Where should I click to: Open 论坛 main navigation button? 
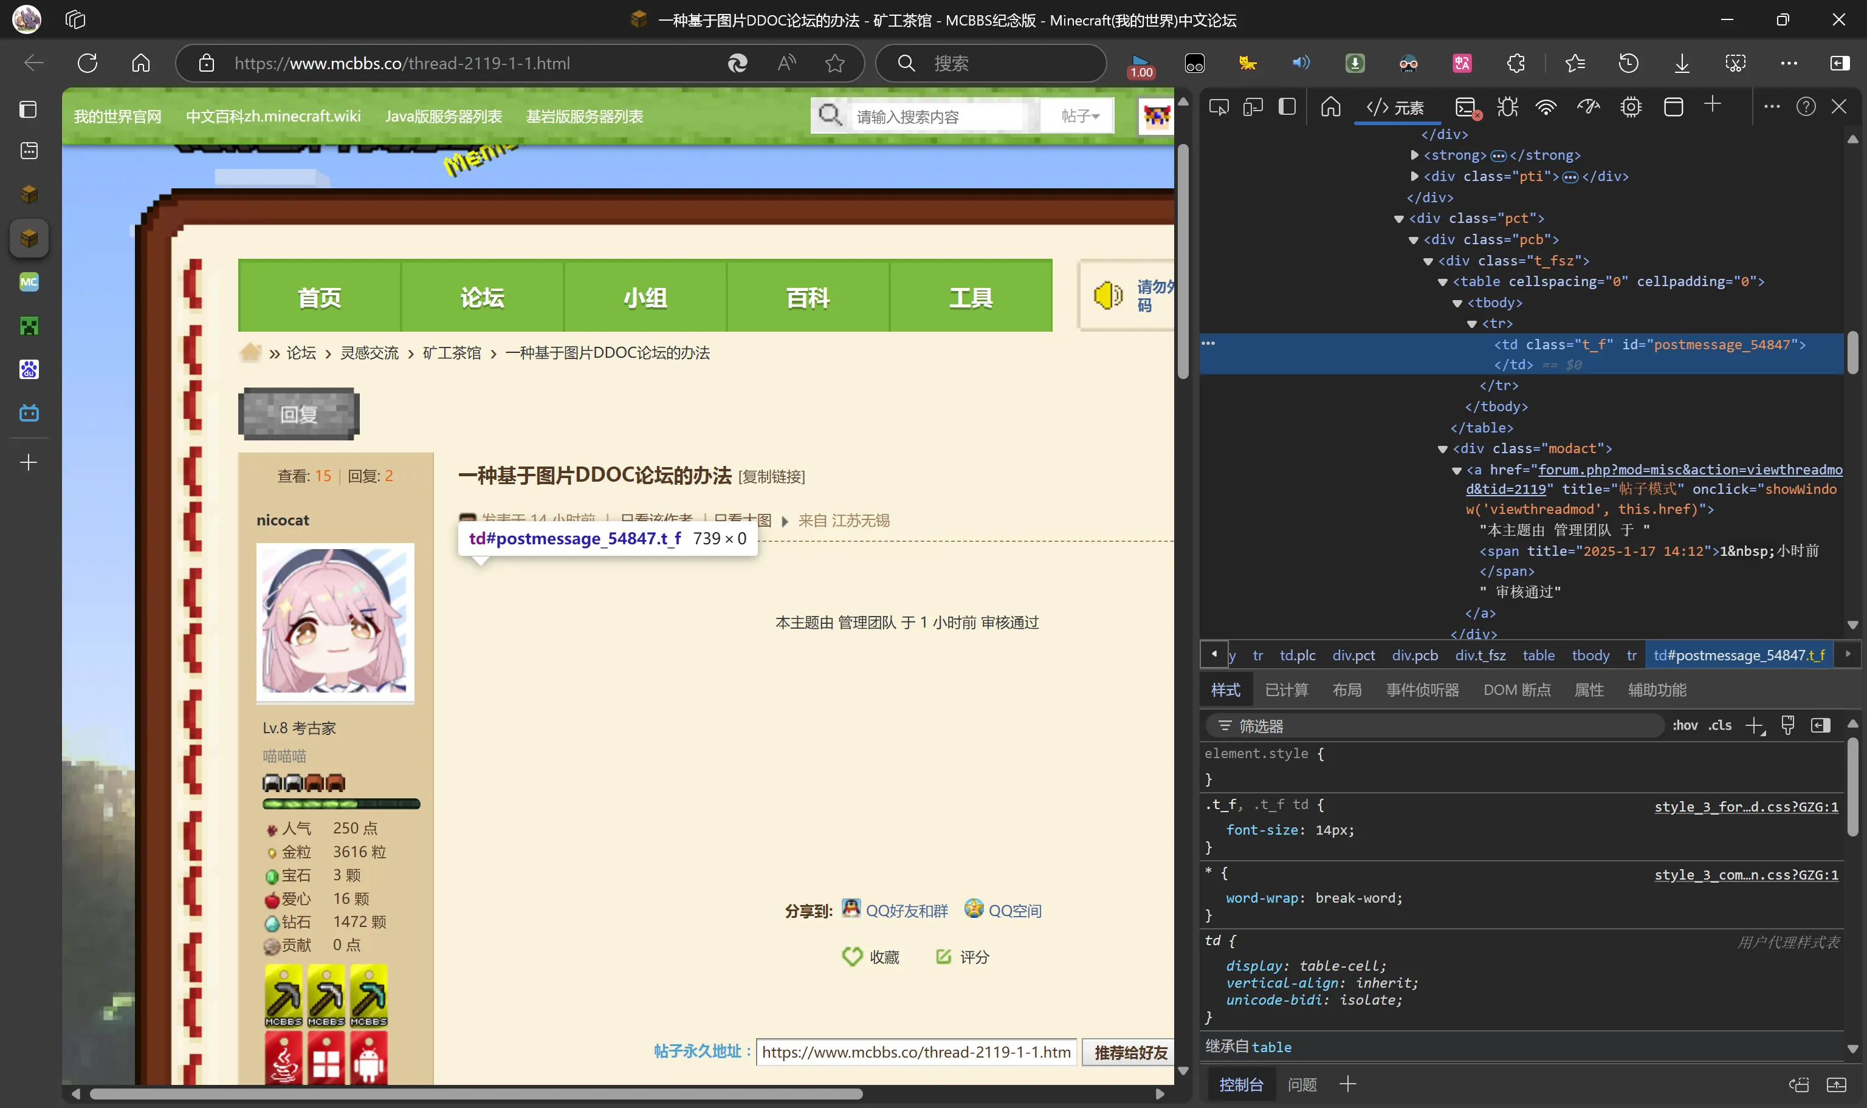[x=483, y=296]
